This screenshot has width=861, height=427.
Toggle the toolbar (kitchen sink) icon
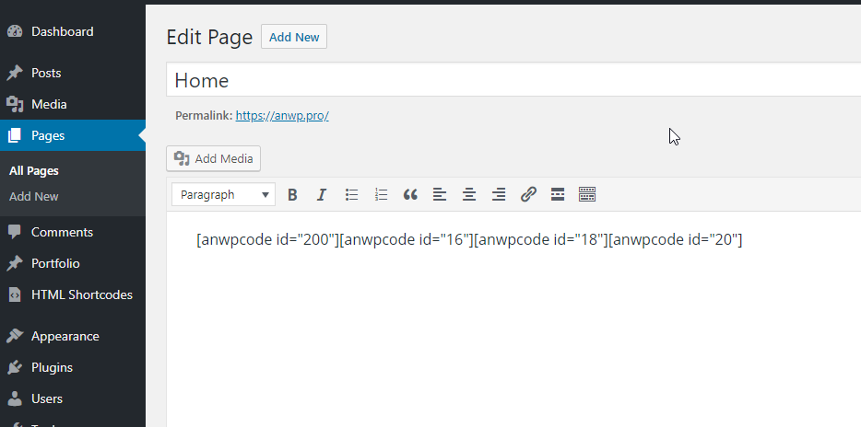(587, 194)
